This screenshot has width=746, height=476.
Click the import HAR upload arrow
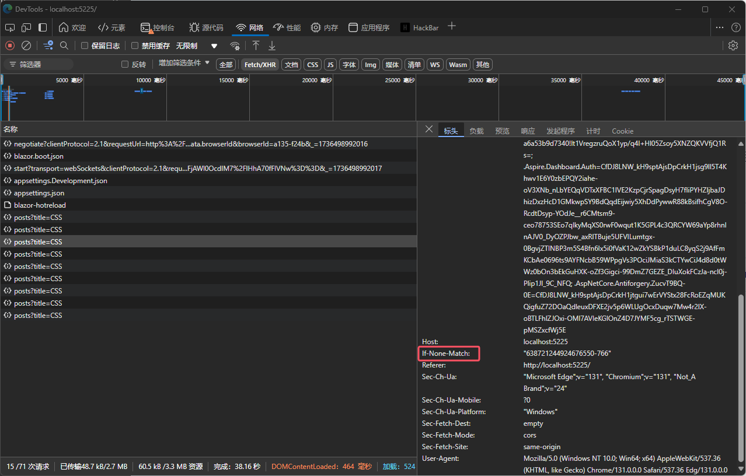[x=256, y=45]
